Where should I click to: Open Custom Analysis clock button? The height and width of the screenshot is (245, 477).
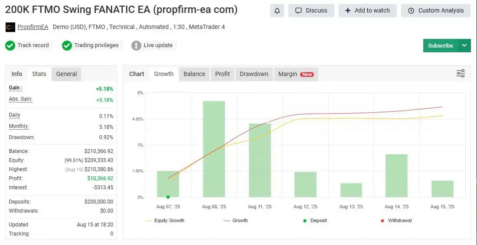[435, 10]
